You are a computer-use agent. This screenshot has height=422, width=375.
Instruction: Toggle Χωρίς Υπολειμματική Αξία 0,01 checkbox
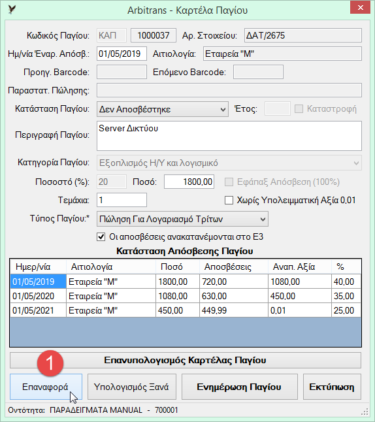point(229,201)
